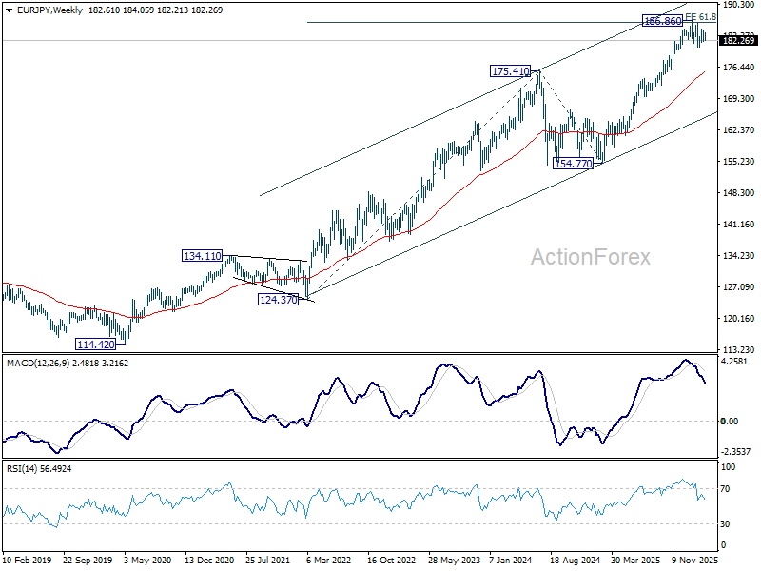
Task: Click the 120.160 price axis value
Action: [739, 319]
